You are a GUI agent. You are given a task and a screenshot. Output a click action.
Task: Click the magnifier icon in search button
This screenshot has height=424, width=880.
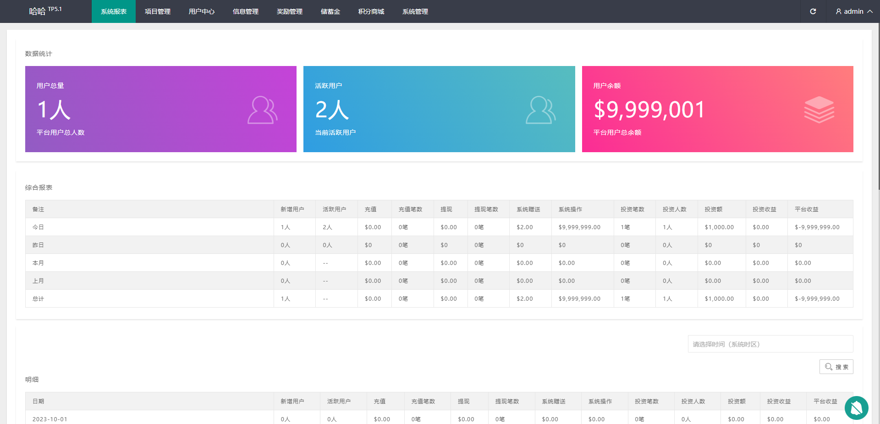(x=829, y=367)
